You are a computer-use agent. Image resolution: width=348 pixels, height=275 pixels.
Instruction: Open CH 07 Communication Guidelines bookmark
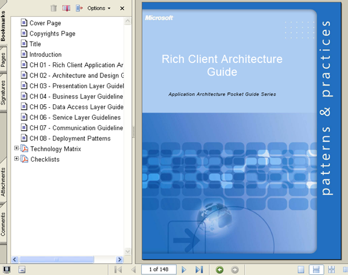point(76,128)
